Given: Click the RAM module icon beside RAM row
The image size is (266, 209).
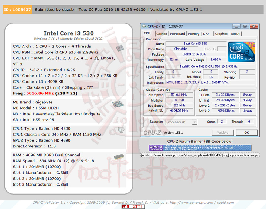Looking at the screenshot, I should pyautogui.click(x=119, y=157).
